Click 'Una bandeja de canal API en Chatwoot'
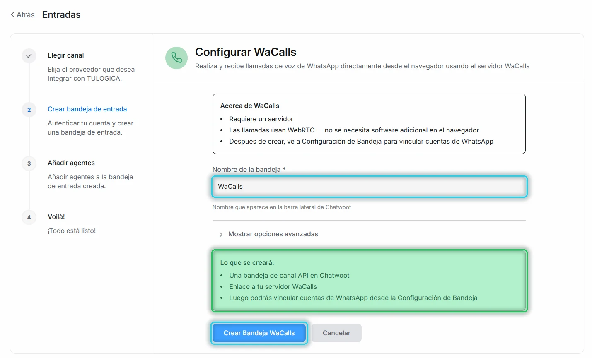Image resolution: width=592 pixels, height=358 pixels. (289, 276)
